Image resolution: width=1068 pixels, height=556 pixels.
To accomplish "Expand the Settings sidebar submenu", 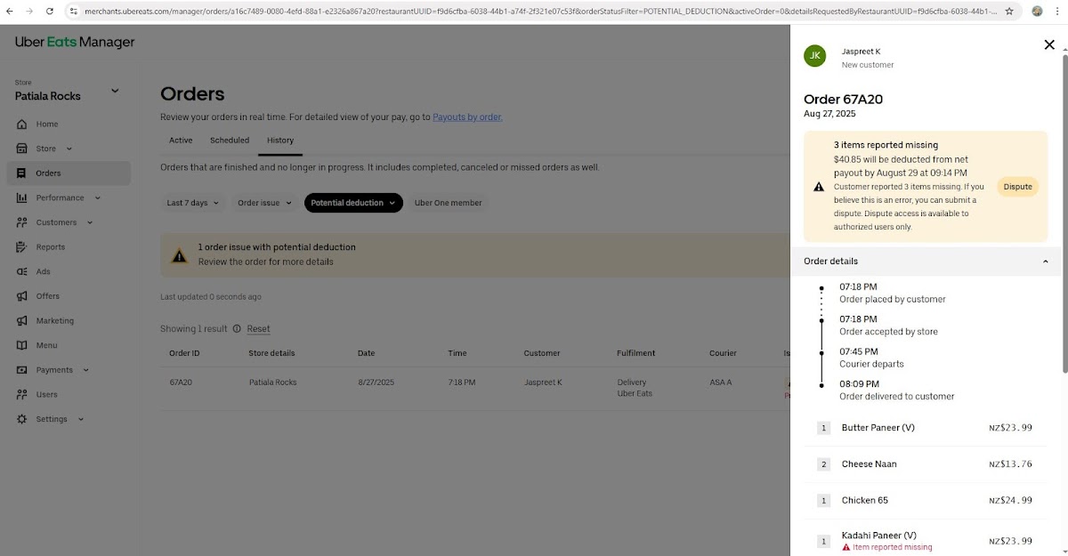I will (81, 419).
